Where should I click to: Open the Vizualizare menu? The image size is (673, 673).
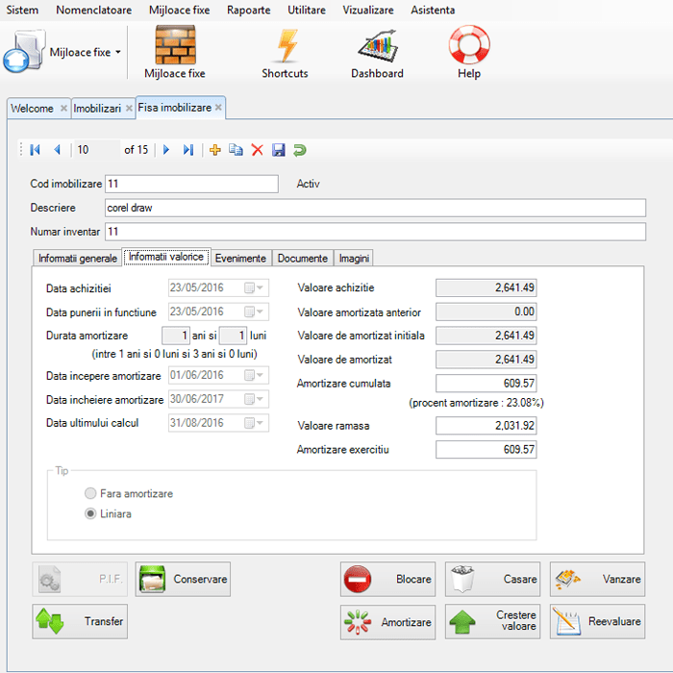pos(368,10)
